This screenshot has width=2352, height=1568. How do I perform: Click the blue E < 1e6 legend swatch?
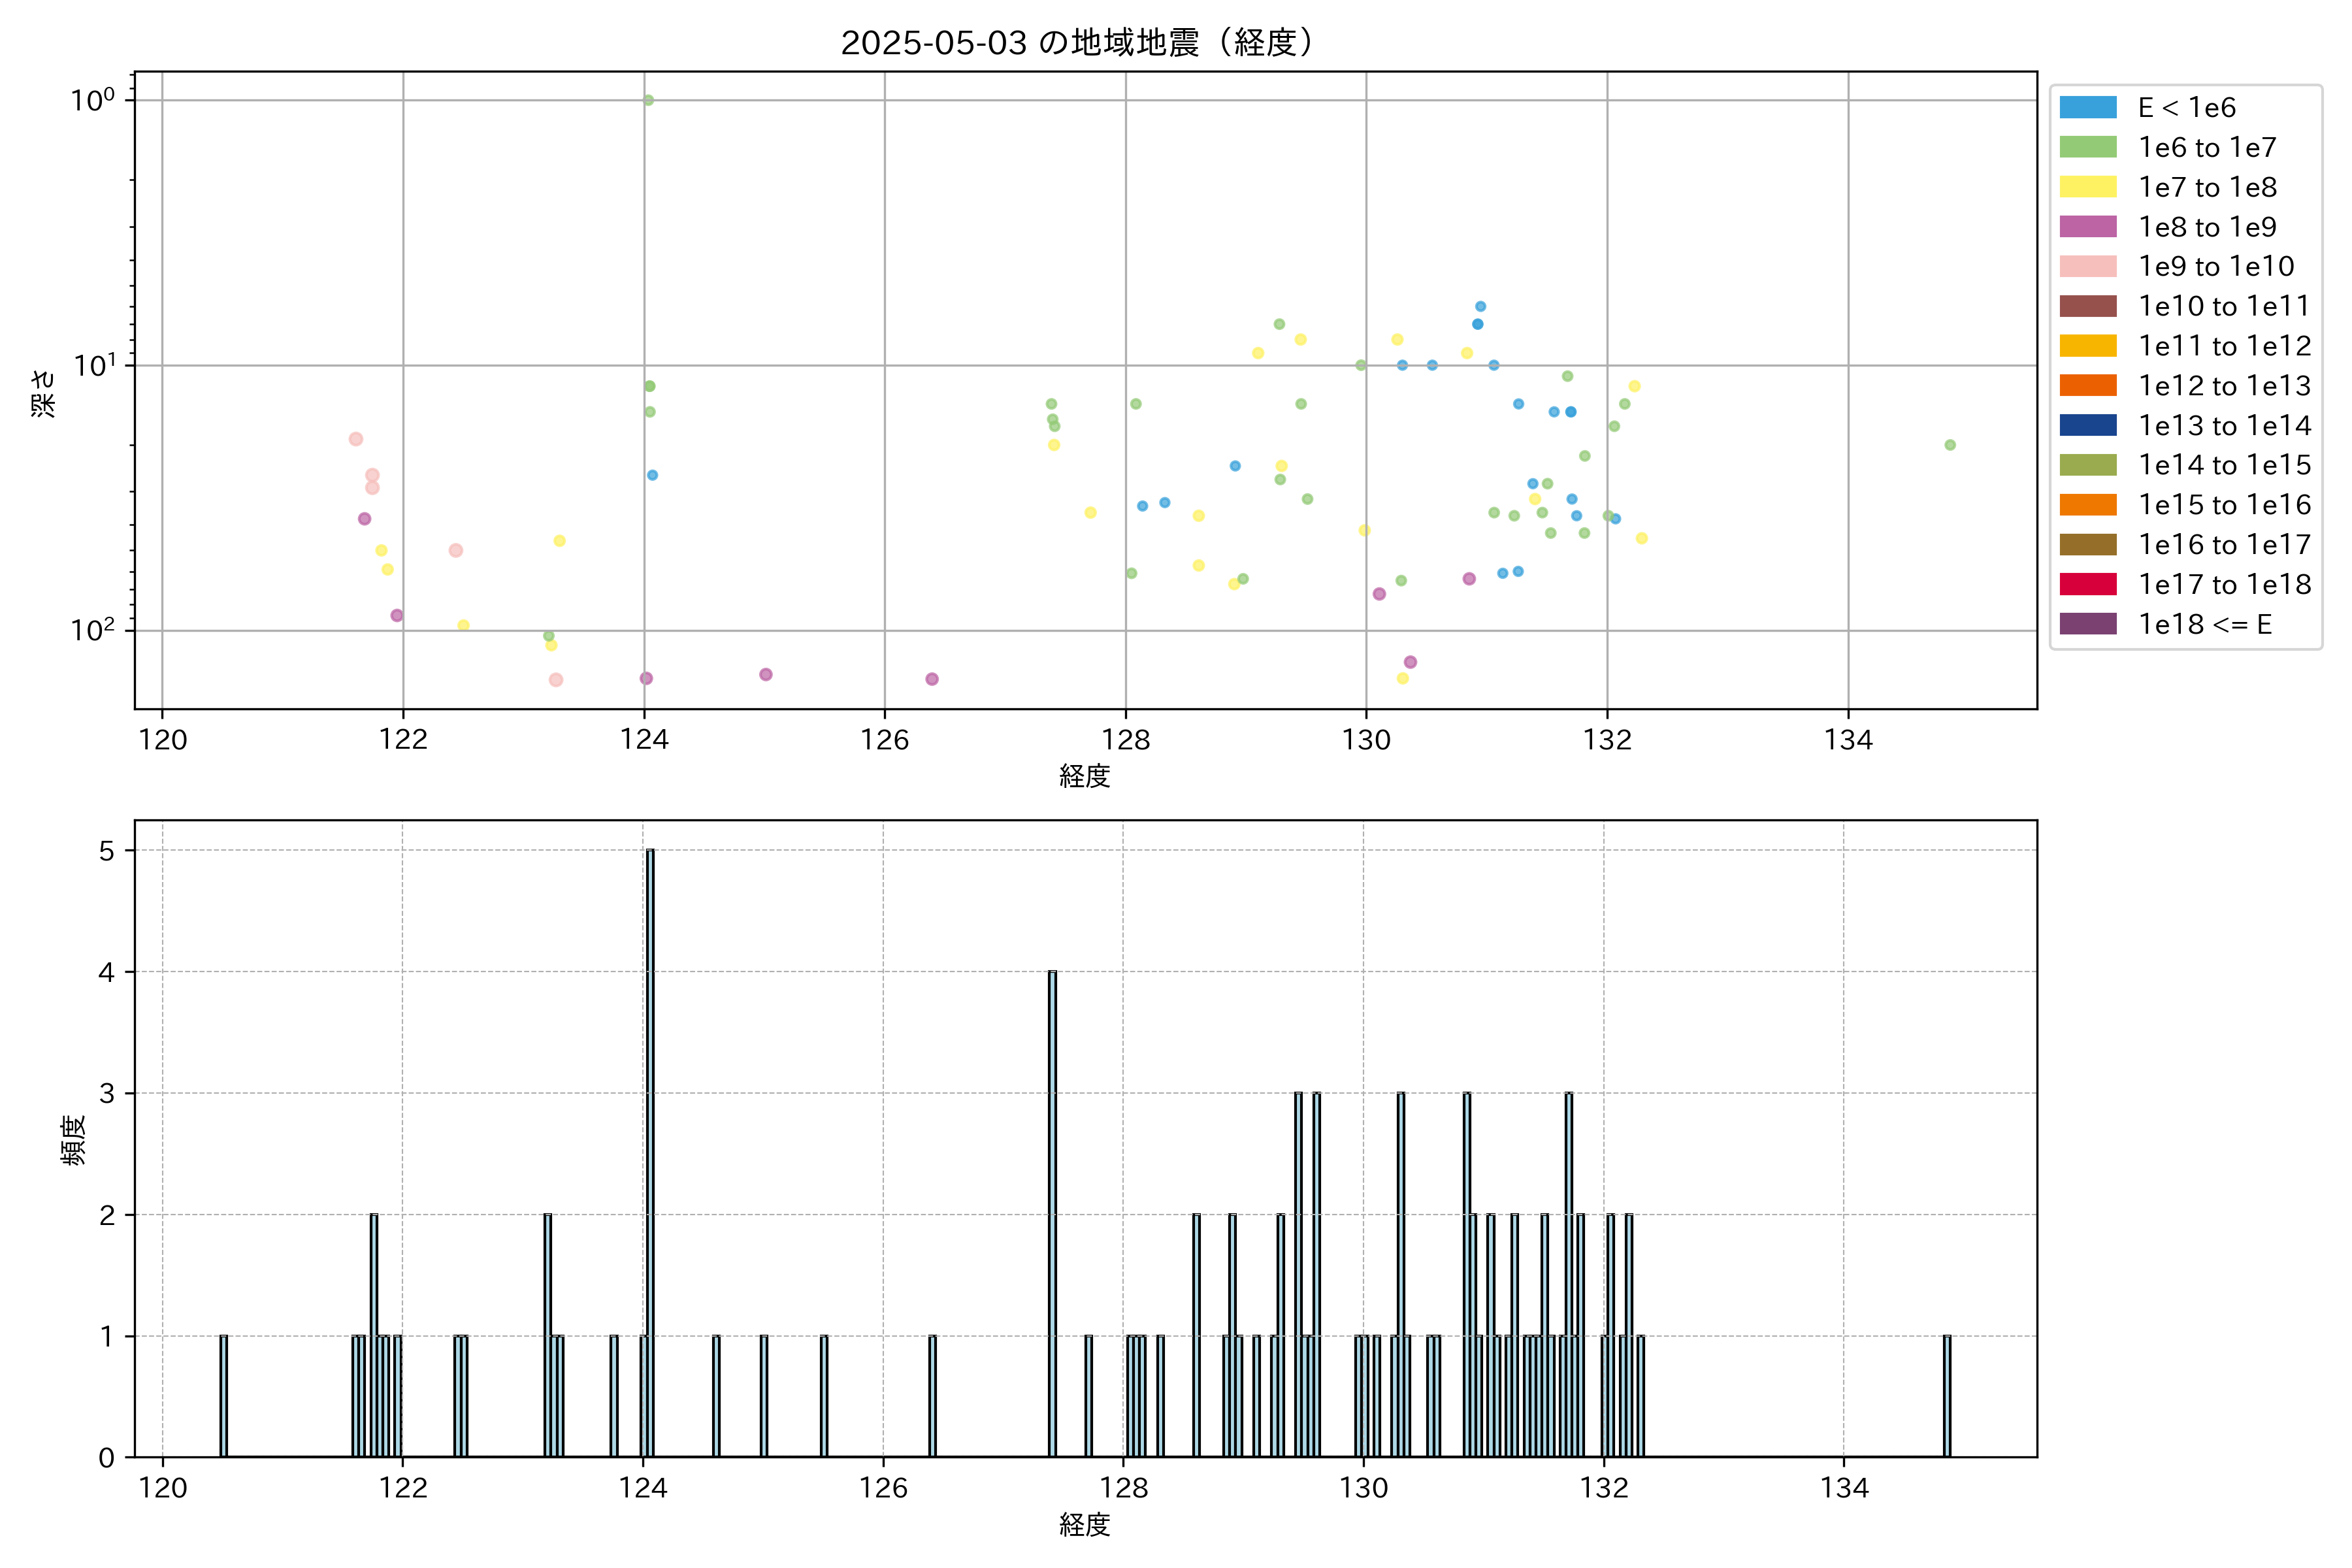[x=2088, y=108]
